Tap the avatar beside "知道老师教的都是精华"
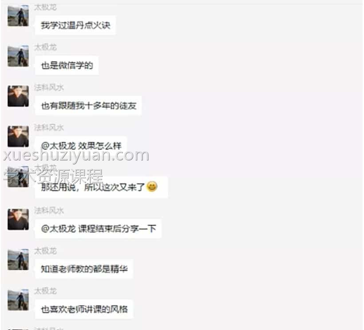Screen dimensions: 364x330 [18, 259]
